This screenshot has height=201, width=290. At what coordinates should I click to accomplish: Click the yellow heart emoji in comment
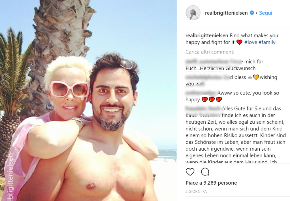[x=256, y=77]
